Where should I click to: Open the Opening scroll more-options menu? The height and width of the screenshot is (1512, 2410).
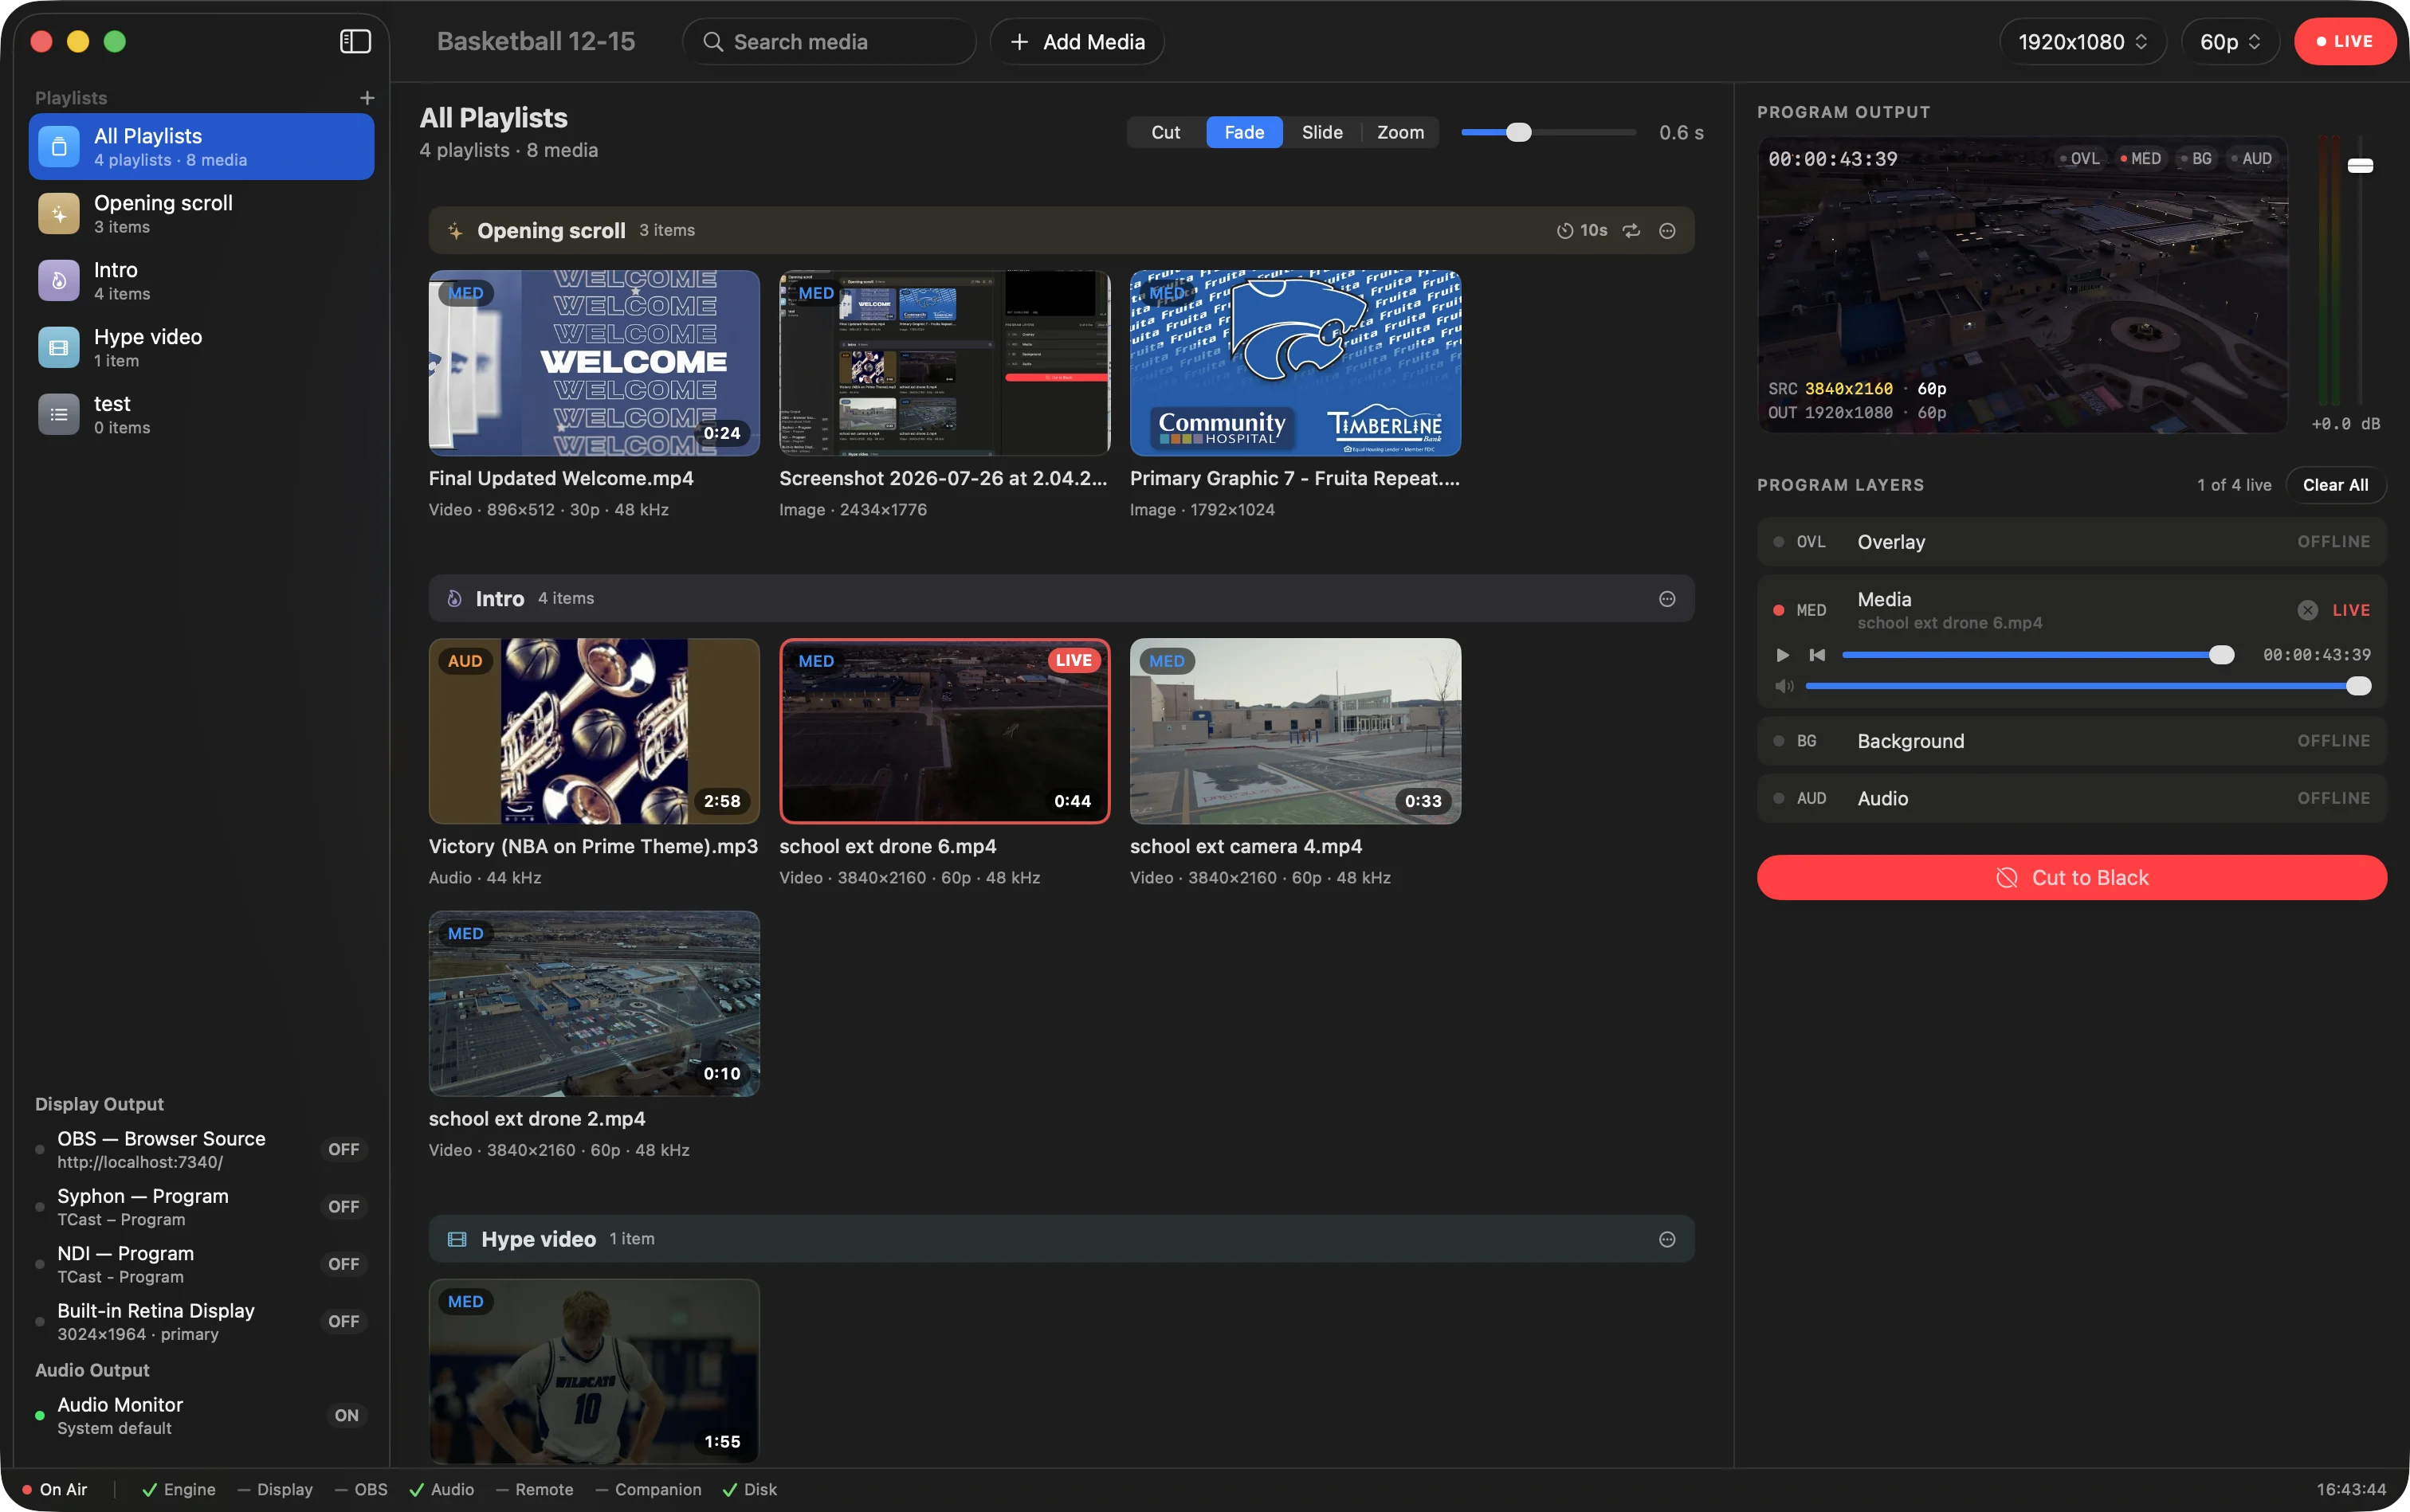1666,231
